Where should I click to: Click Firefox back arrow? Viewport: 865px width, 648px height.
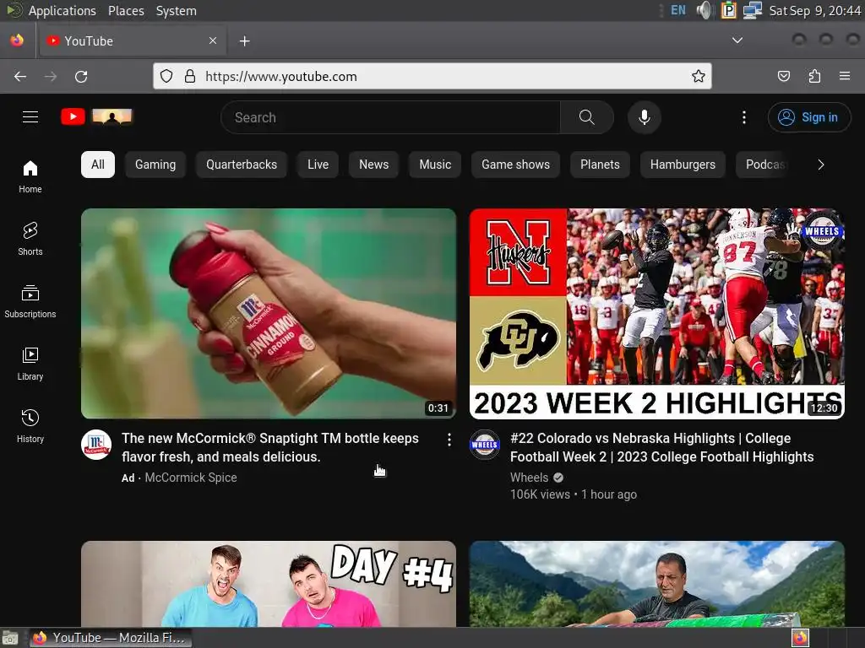pos(20,77)
